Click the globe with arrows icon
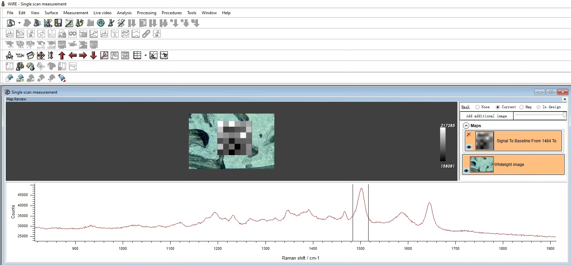The width and height of the screenshot is (571, 265). [101, 23]
